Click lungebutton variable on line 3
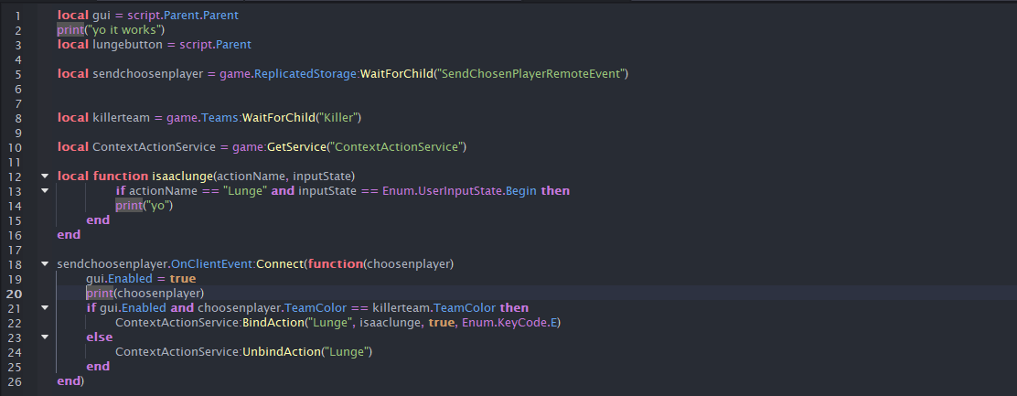 [127, 45]
